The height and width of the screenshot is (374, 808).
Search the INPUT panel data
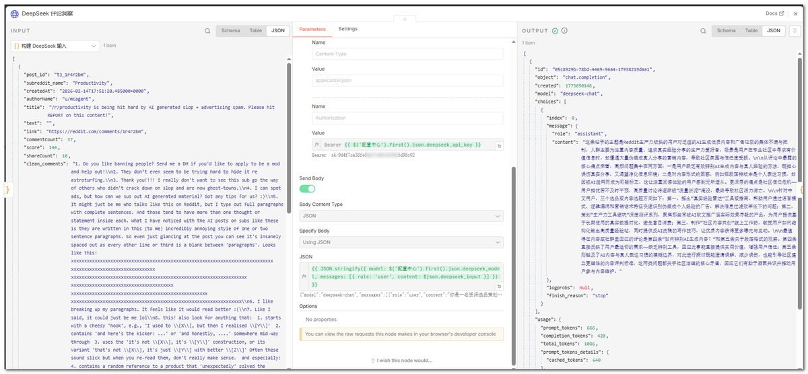(207, 31)
